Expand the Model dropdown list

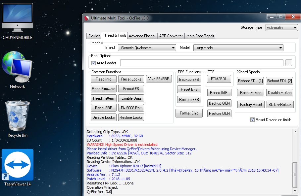click(238, 48)
